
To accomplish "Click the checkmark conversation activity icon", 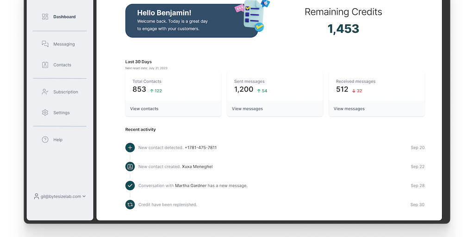I will click(x=130, y=186).
